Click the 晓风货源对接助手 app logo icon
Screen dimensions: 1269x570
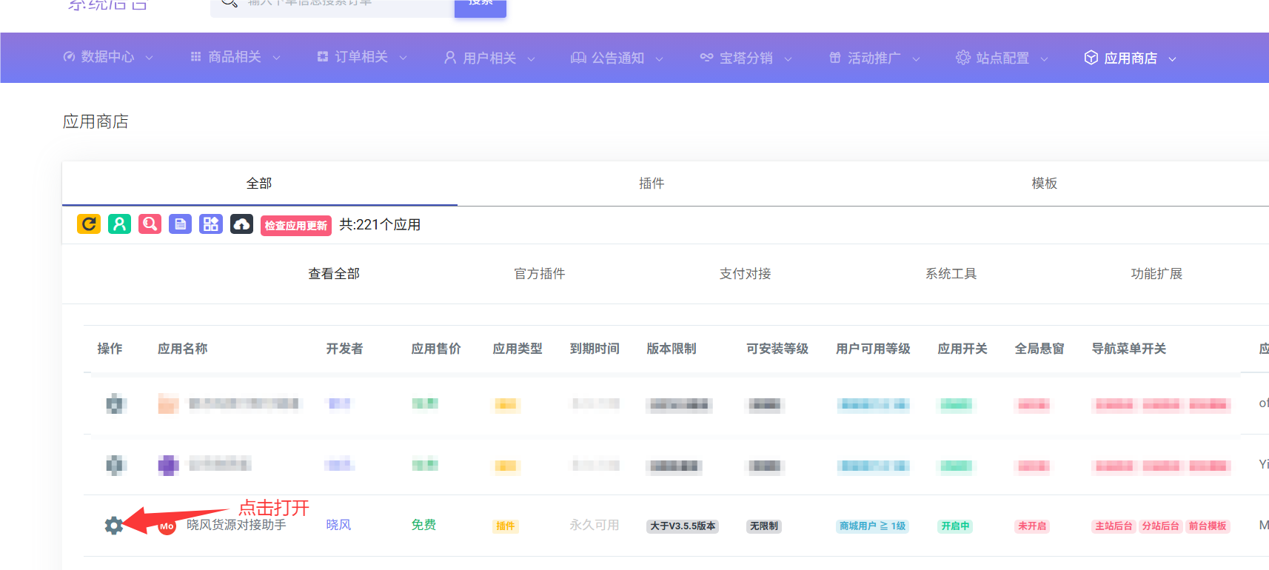click(x=167, y=526)
